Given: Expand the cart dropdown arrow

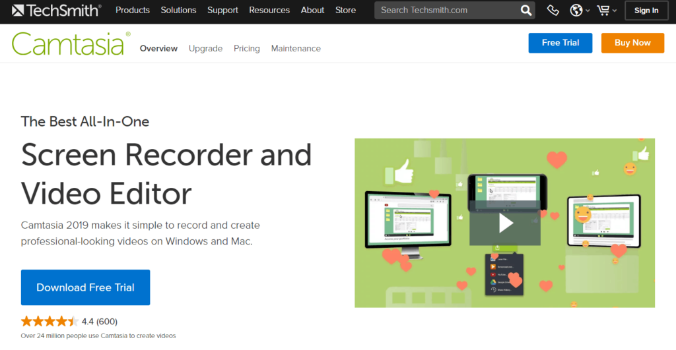Looking at the screenshot, I should pyautogui.click(x=615, y=11).
